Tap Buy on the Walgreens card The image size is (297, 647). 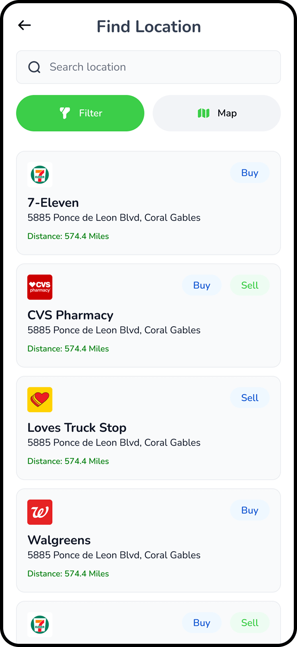tap(250, 510)
